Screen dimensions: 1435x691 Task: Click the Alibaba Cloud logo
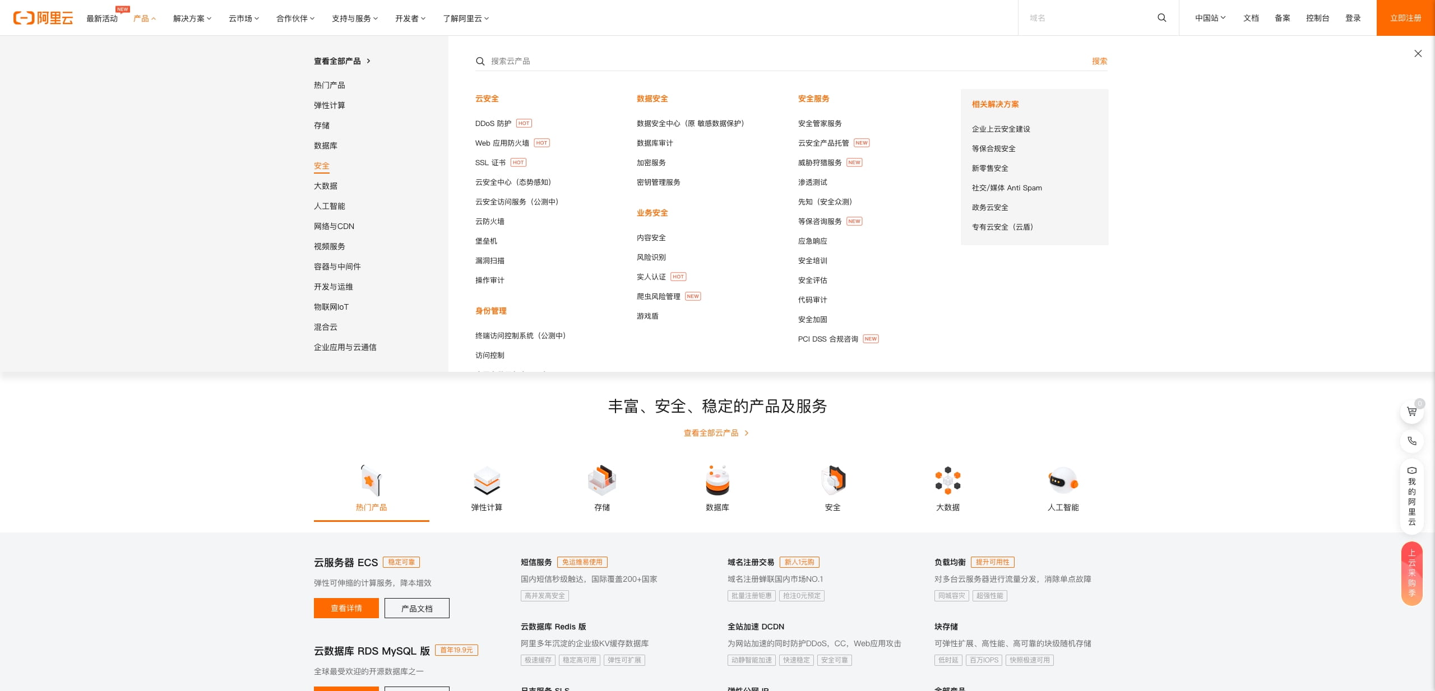click(x=43, y=18)
